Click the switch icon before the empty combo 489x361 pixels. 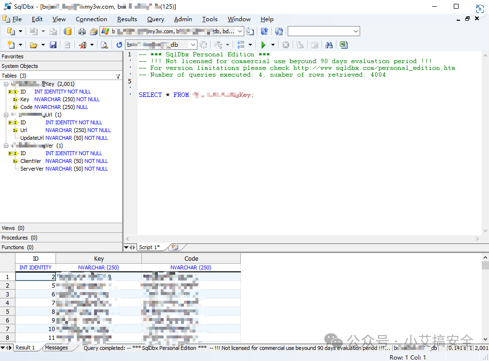point(279,31)
